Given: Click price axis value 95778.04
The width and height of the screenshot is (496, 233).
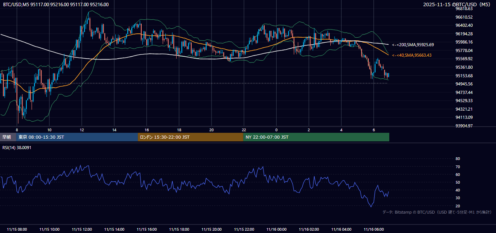Looking at the screenshot, I should [x=464, y=50].
